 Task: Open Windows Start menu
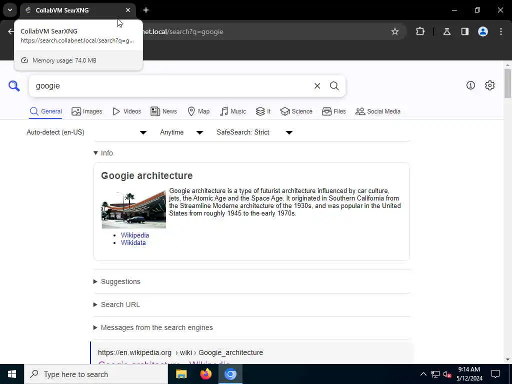[x=12, y=374]
